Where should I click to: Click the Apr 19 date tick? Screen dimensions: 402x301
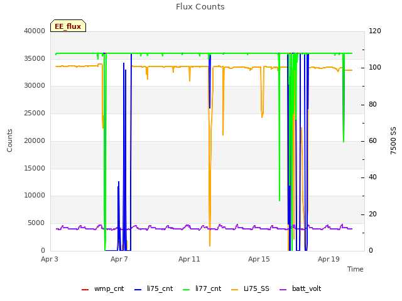tap(329, 259)
